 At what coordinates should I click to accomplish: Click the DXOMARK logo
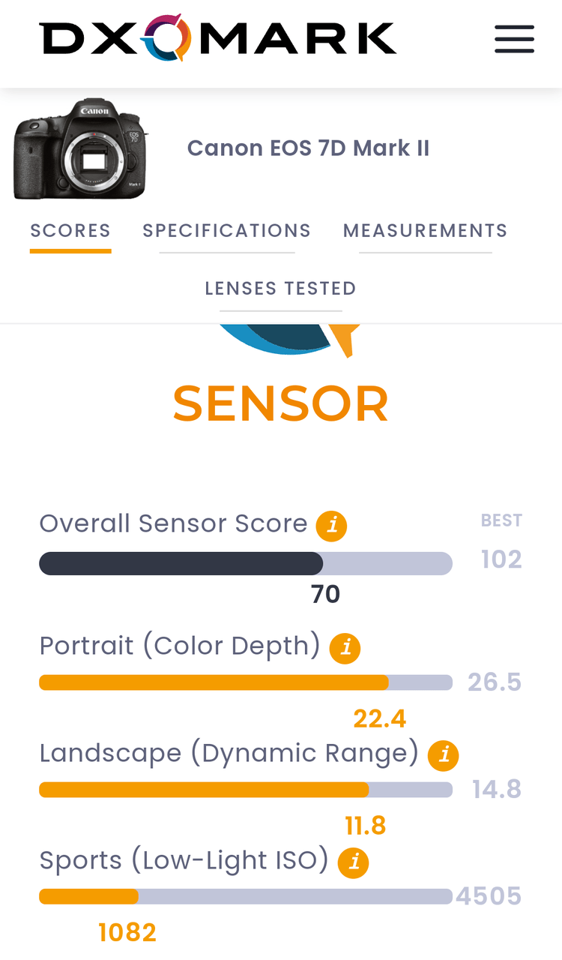tap(217, 38)
